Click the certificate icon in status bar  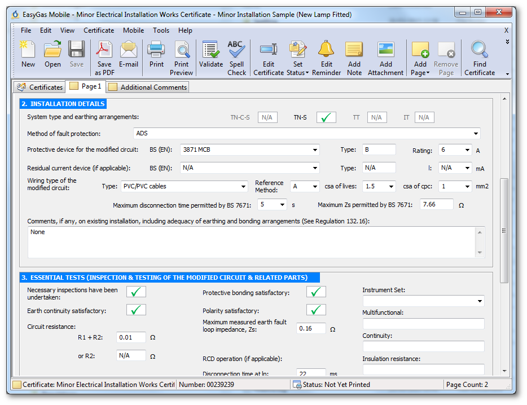(x=17, y=385)
